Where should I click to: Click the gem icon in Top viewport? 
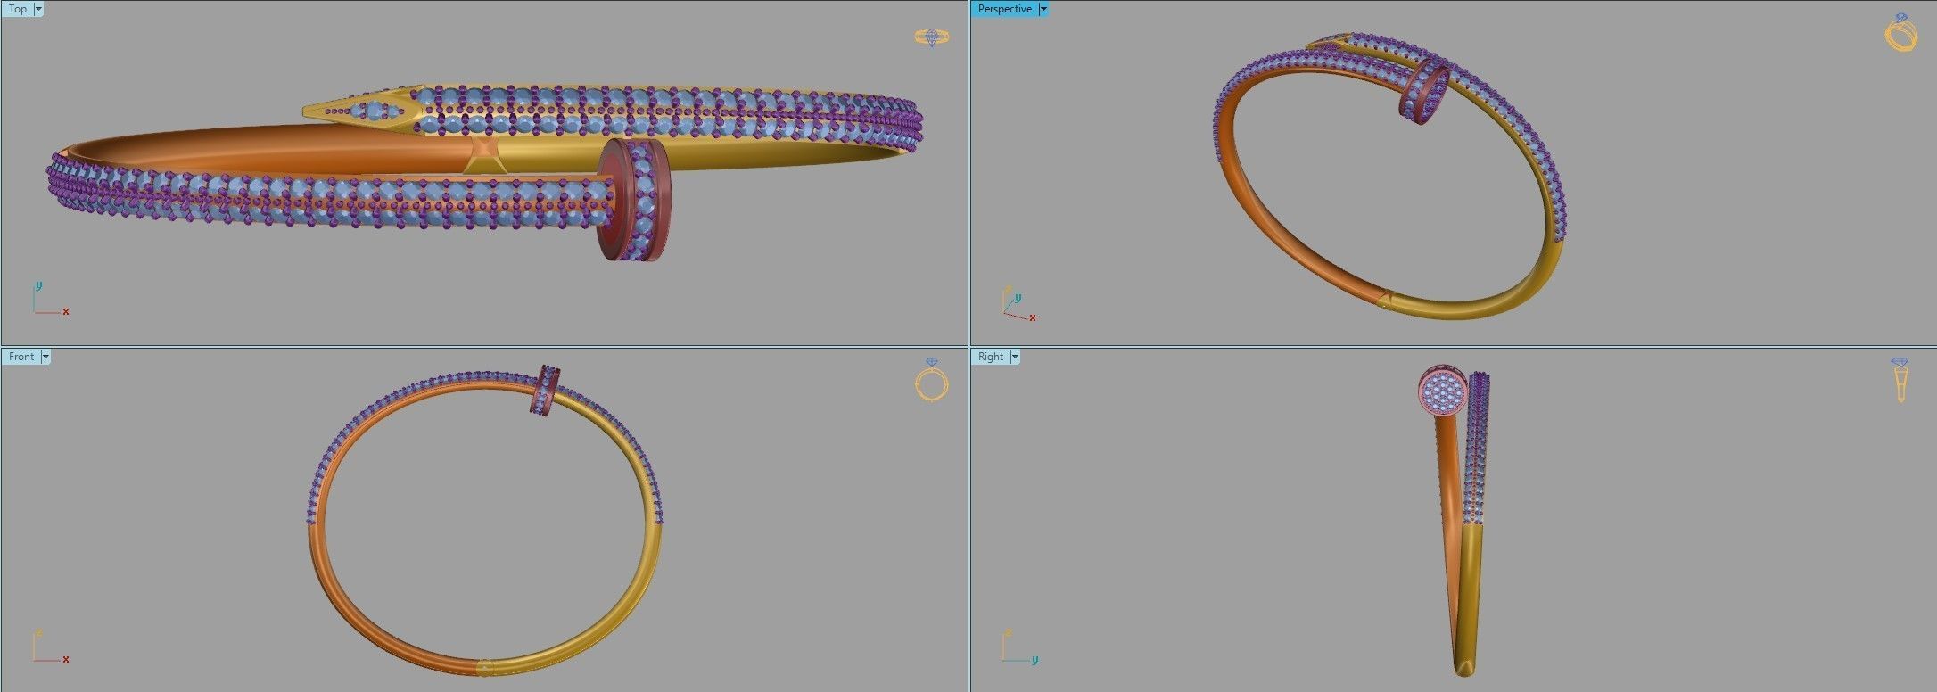(x=932, y=37)
